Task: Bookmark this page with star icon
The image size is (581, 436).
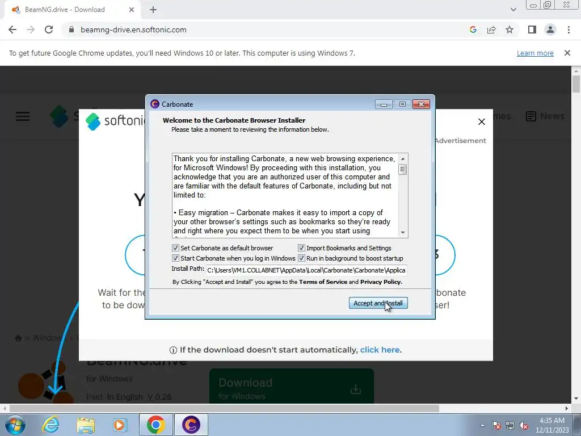Action: click(510, 30)
